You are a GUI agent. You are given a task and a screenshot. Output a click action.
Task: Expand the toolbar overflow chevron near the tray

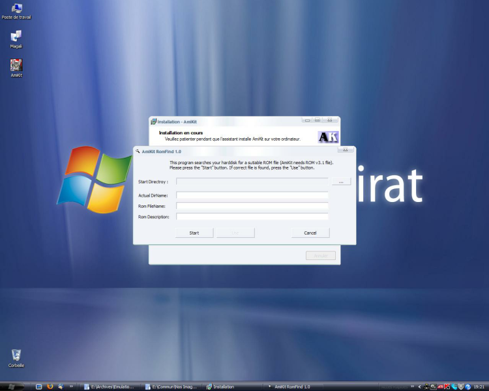[x=412, y=386]
